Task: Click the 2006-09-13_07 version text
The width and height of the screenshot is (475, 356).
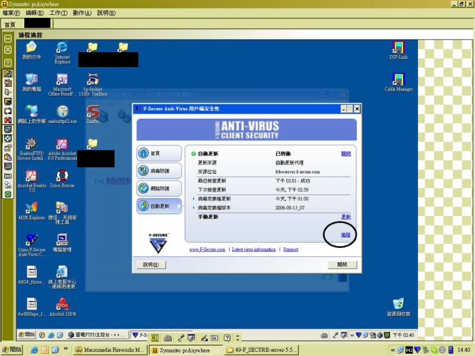Action: tap(290, 208)
